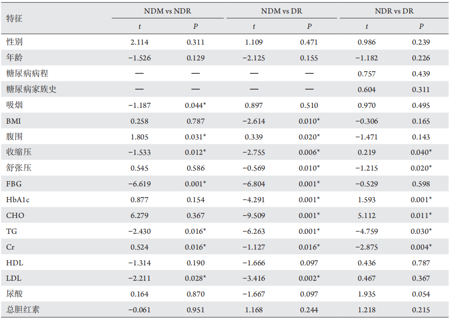453x323 pixels.
Task: Select the 尿酸 row label
Action: pos(14,294)
